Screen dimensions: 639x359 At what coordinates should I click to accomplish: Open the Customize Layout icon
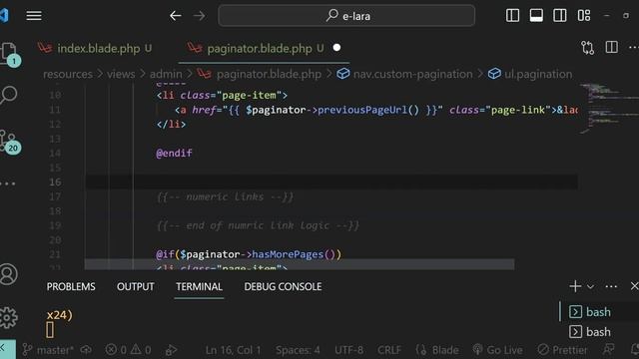click(583, 16)
